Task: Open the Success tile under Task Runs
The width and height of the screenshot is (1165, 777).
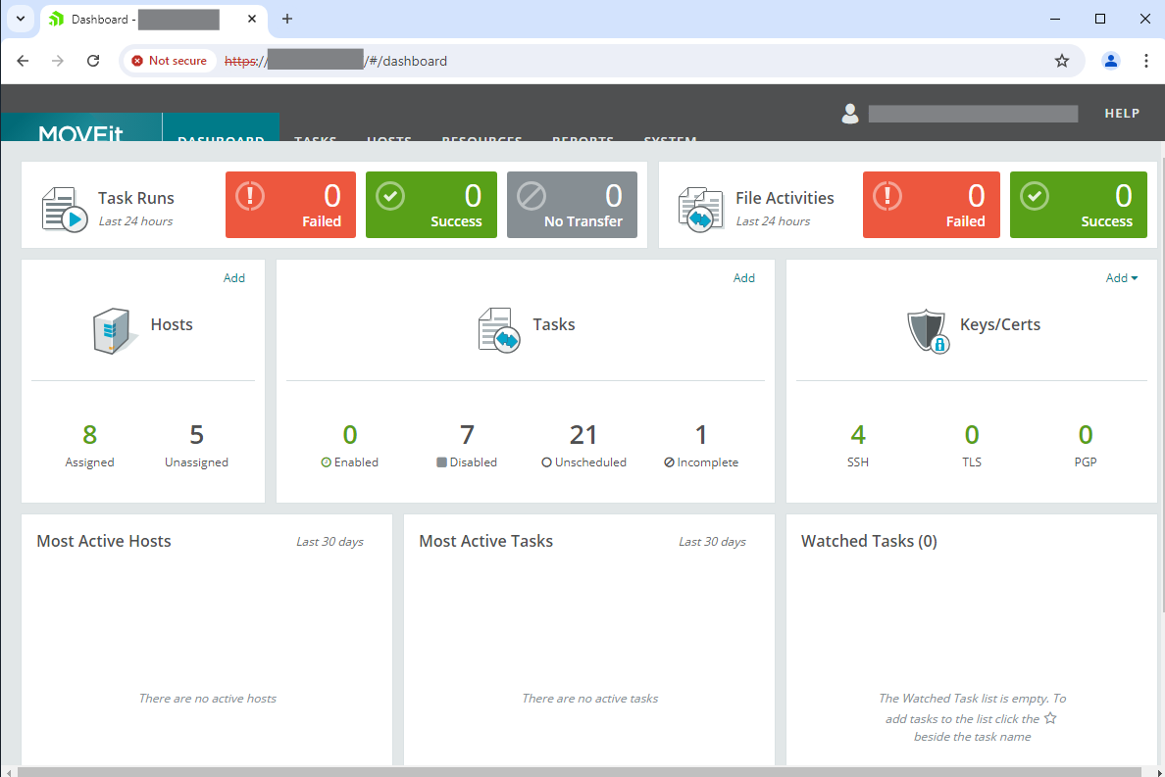Action: pyautogui.click(x=431, y=205)
